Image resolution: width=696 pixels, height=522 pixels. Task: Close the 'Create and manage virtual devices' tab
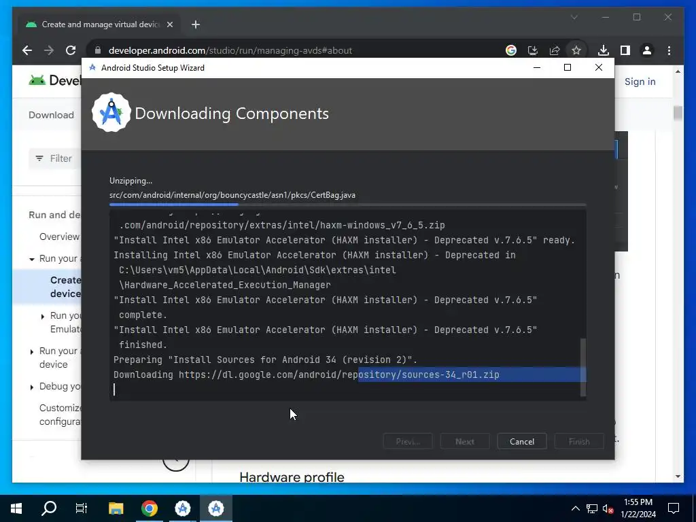[x=169, y=24]
